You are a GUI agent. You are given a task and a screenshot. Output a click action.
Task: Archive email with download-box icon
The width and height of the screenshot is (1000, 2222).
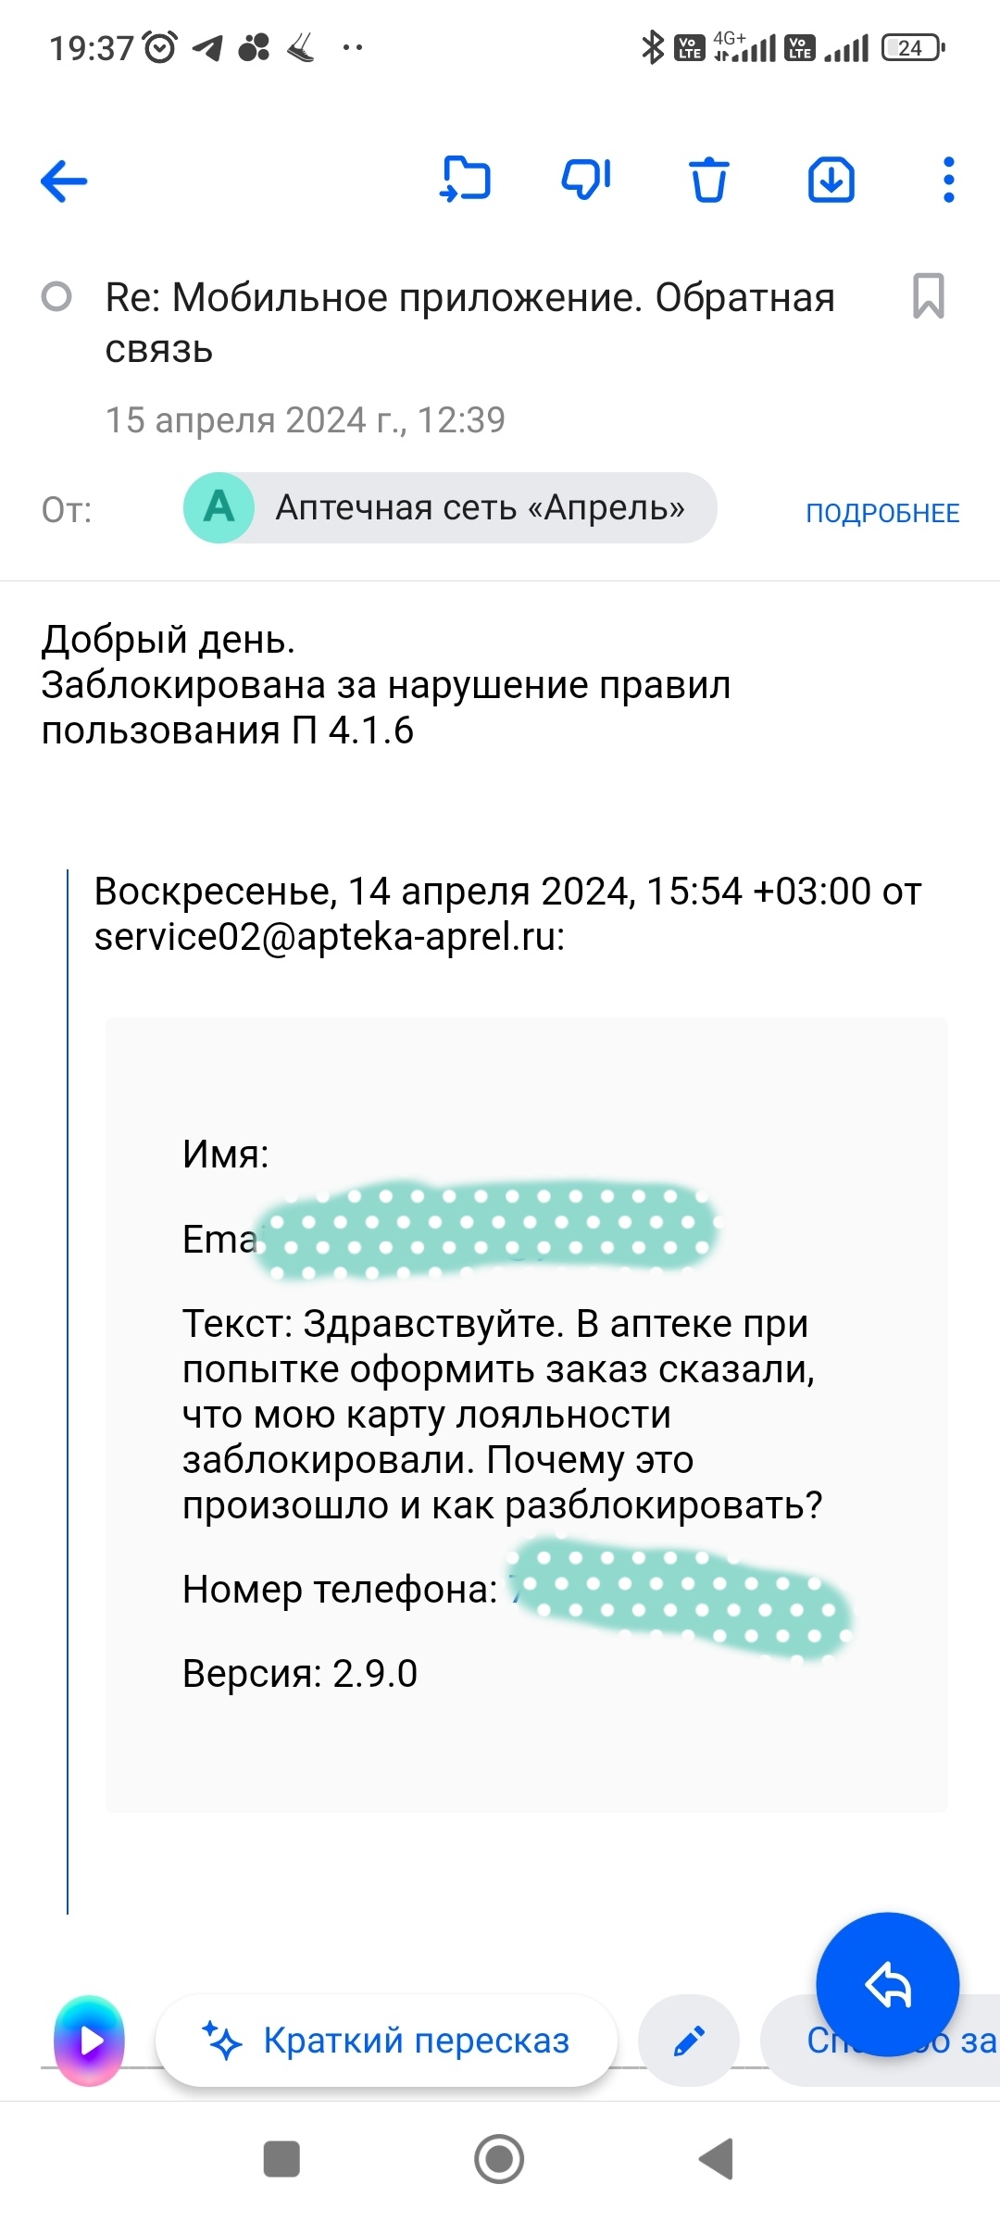(x=831, y=180)
